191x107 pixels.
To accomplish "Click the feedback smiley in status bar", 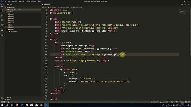I will pyautogui.click(x=186, y=102).
